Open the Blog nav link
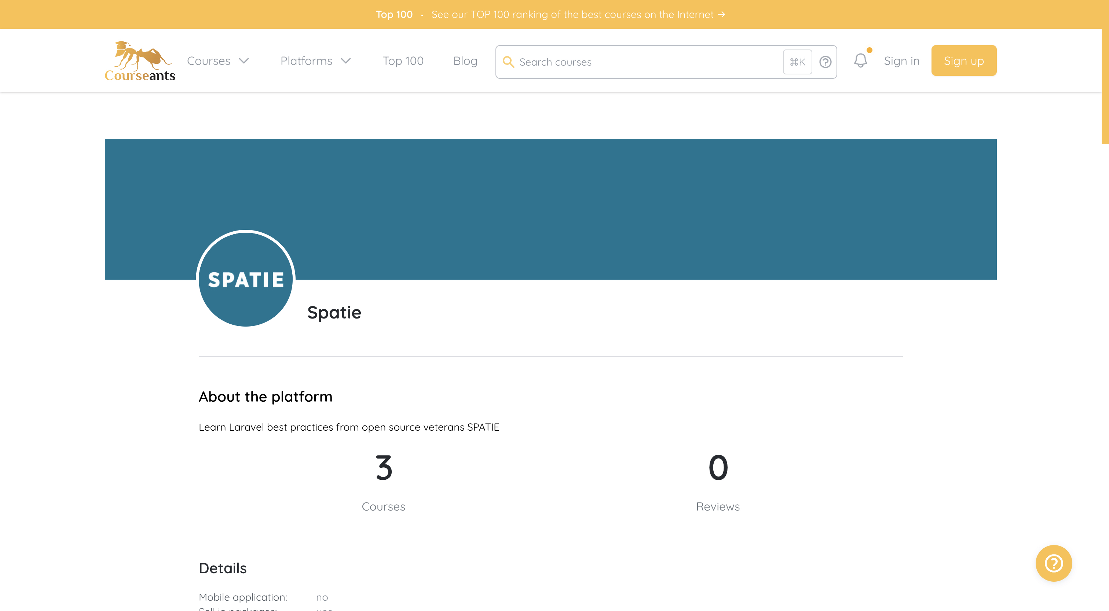 pyautogui.click(x=465, y=61)
